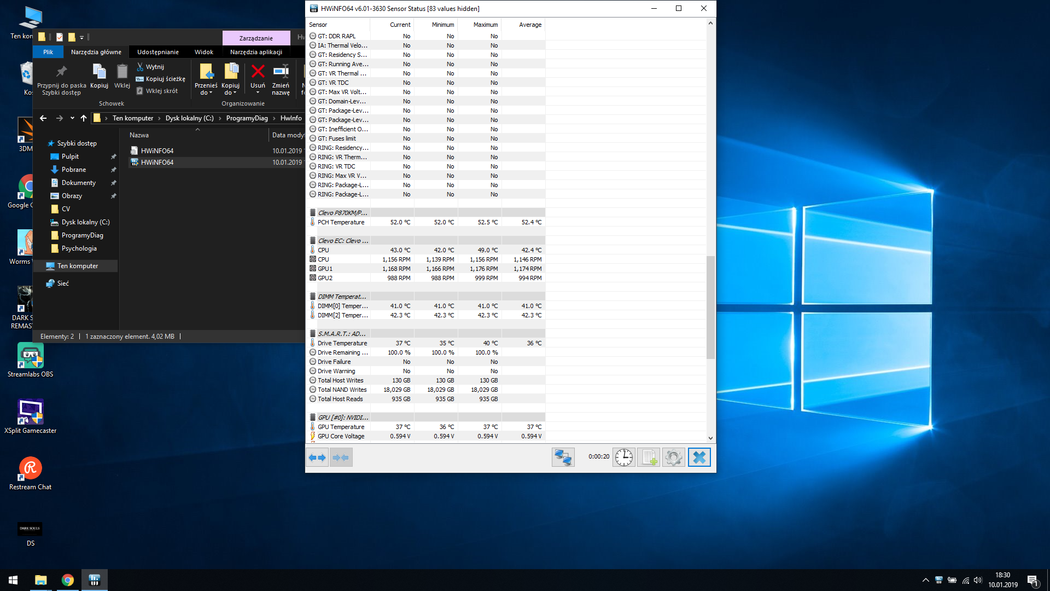Click the Wytnij cut button
This screenshot has width=1050, height=591.
coord(150,67)
